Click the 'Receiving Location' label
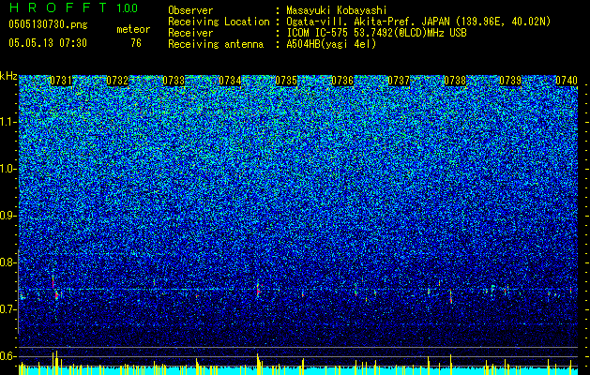Viewport: 590px width, 375px height. coord(219,22)
